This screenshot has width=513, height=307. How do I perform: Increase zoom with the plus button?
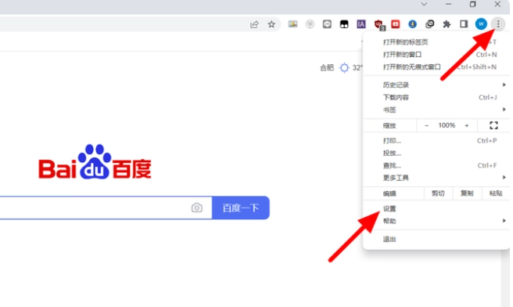point(467,125)
